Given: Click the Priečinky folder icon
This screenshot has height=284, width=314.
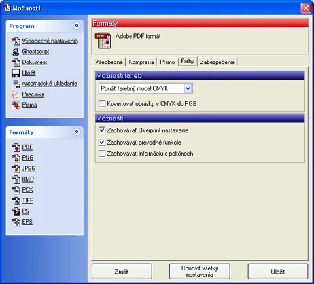Looking at the screenshot, I should tap(16, 94).
